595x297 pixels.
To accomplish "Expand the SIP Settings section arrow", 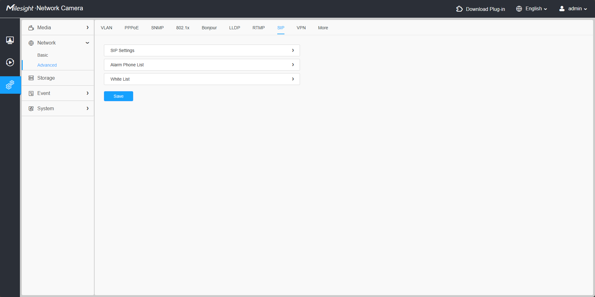I will point(293,50).
